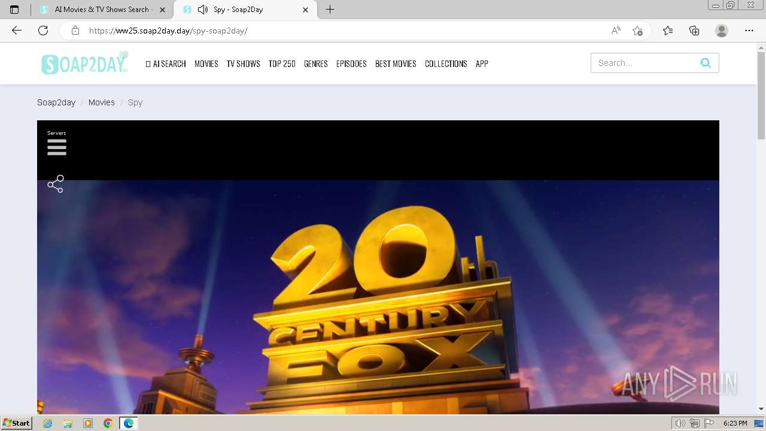
Task: Click the show desktop button
Action: click(759, 423)
